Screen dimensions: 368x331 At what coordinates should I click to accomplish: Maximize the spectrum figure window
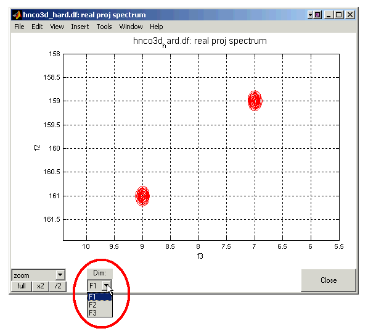pos(338,15)
